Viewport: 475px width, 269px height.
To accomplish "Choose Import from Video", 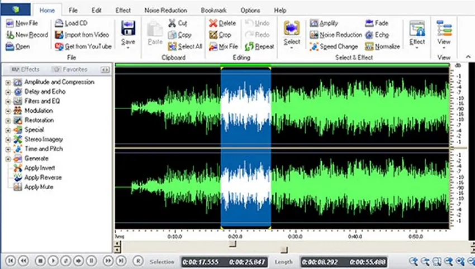I will 82,35.
